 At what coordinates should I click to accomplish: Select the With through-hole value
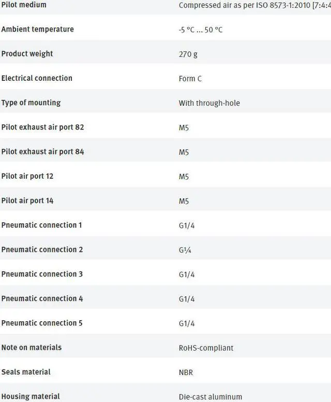click(x=209, y=103)
